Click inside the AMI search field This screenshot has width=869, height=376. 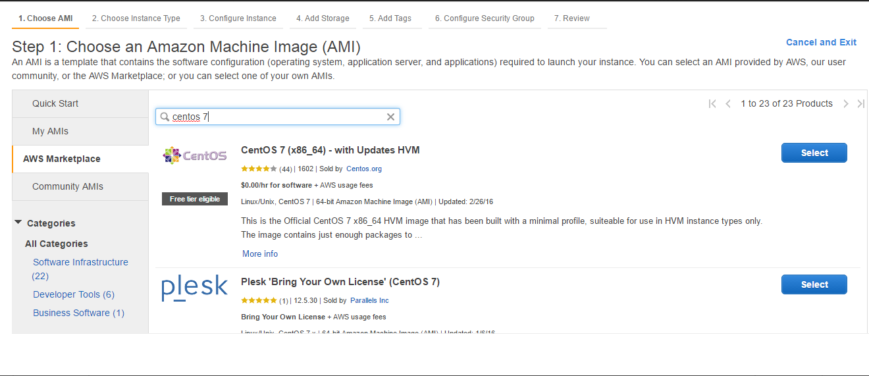278,117
